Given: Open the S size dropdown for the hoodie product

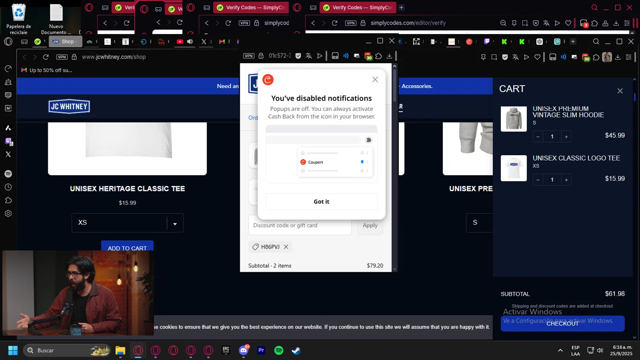Looking at the screenshot, I should click(480, 223).
